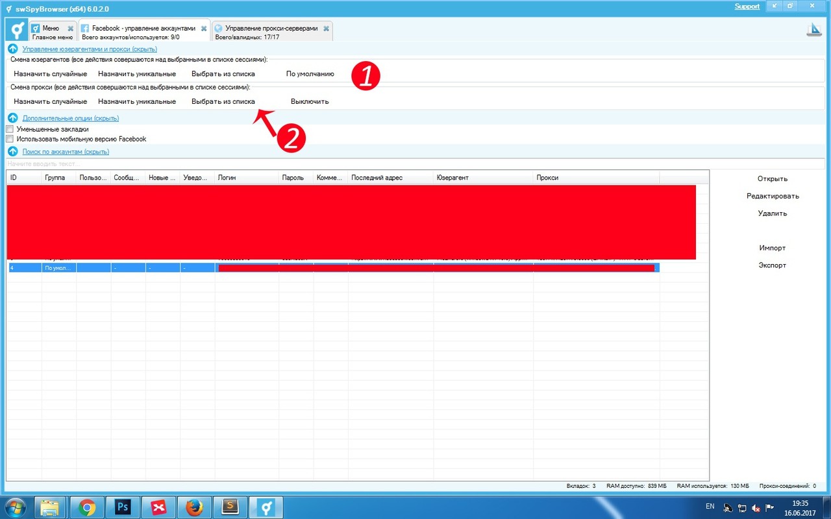The height and width of the screenshot is (519, 831).
Task: Focus the account search text field
Action: tap(415, 163)
